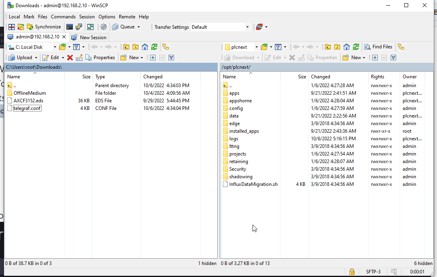Open the Help menu
The image size is (437, 277).
(x=144, y=17)
